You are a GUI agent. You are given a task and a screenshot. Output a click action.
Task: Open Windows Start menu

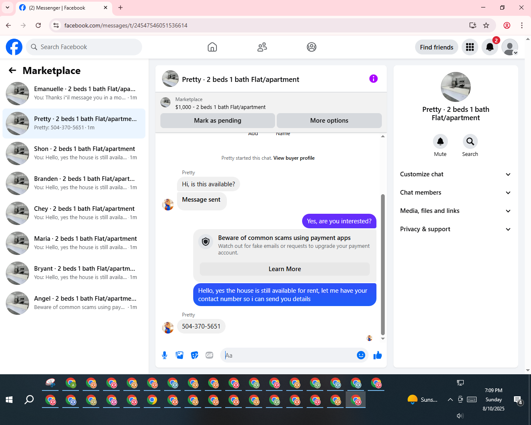tap(9, 400)
